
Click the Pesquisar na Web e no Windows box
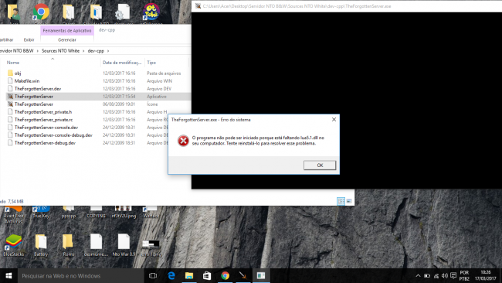(x=80, y=275)
